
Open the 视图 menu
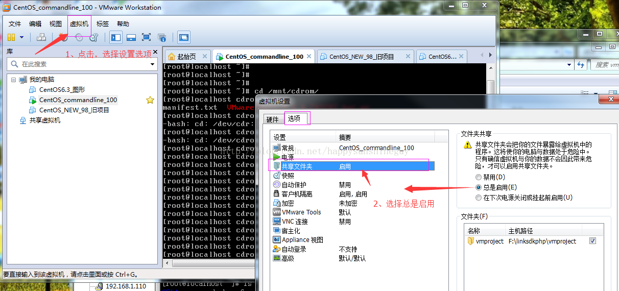56,24
